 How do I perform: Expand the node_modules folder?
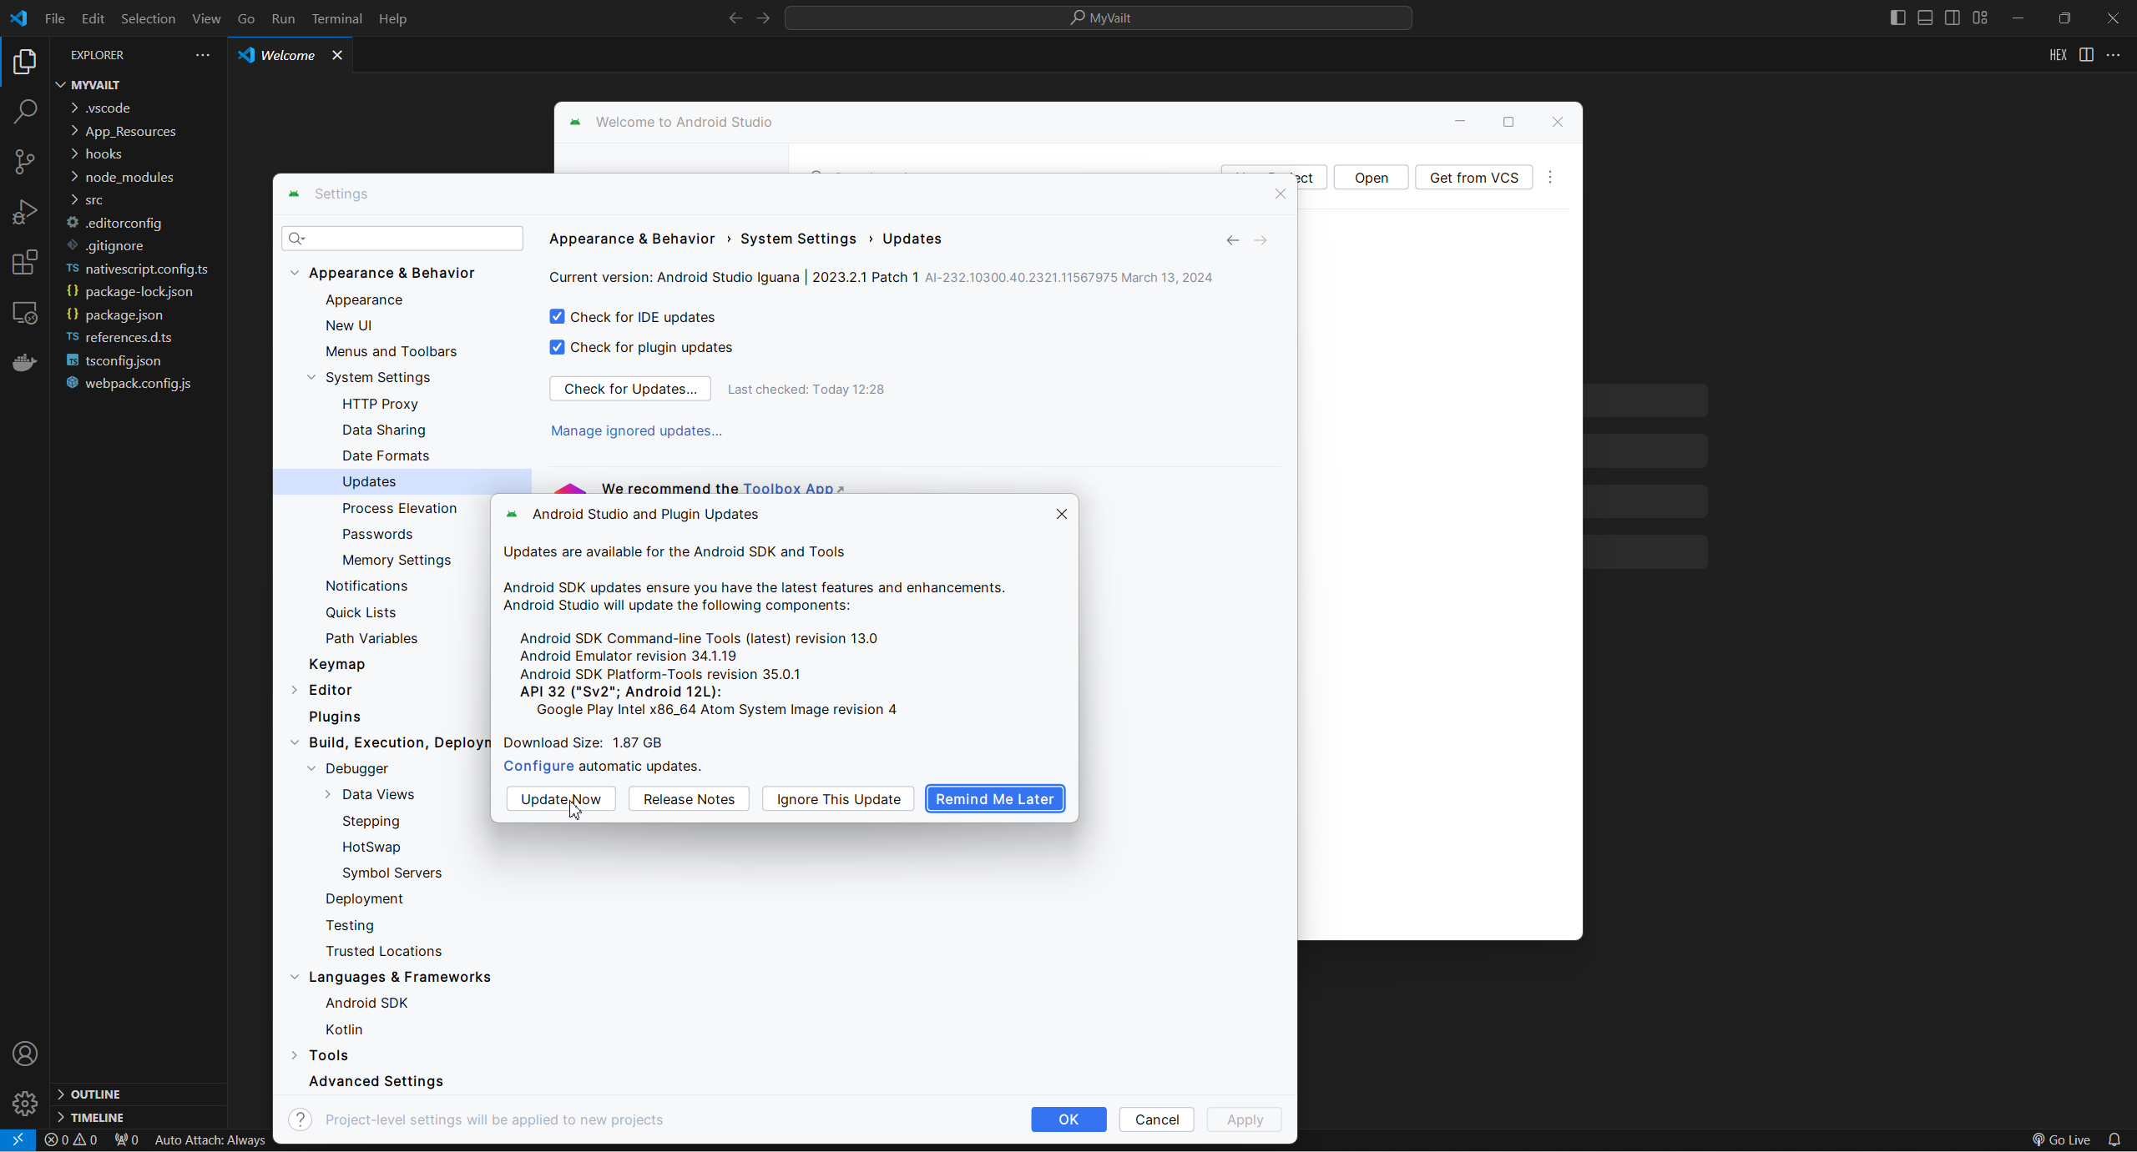(129, 177)
